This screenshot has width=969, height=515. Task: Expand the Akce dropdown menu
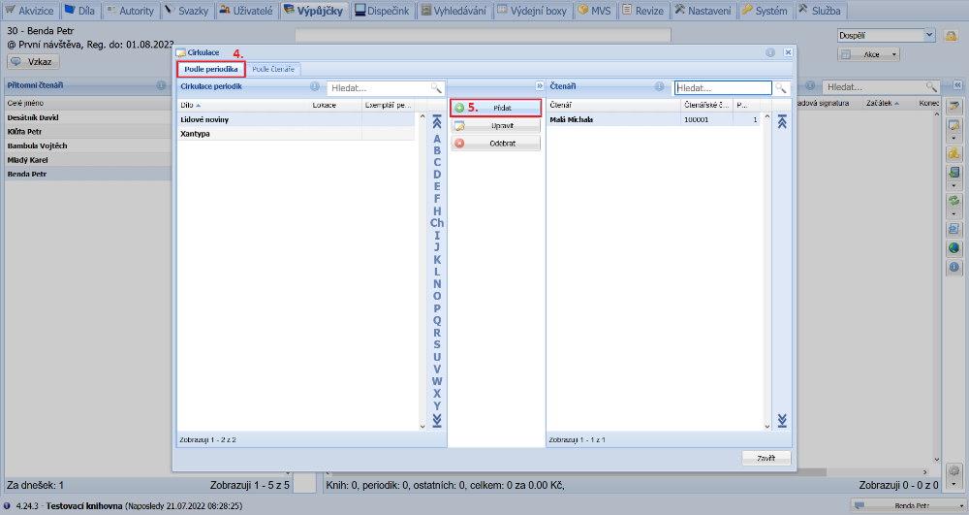(882, 54)
